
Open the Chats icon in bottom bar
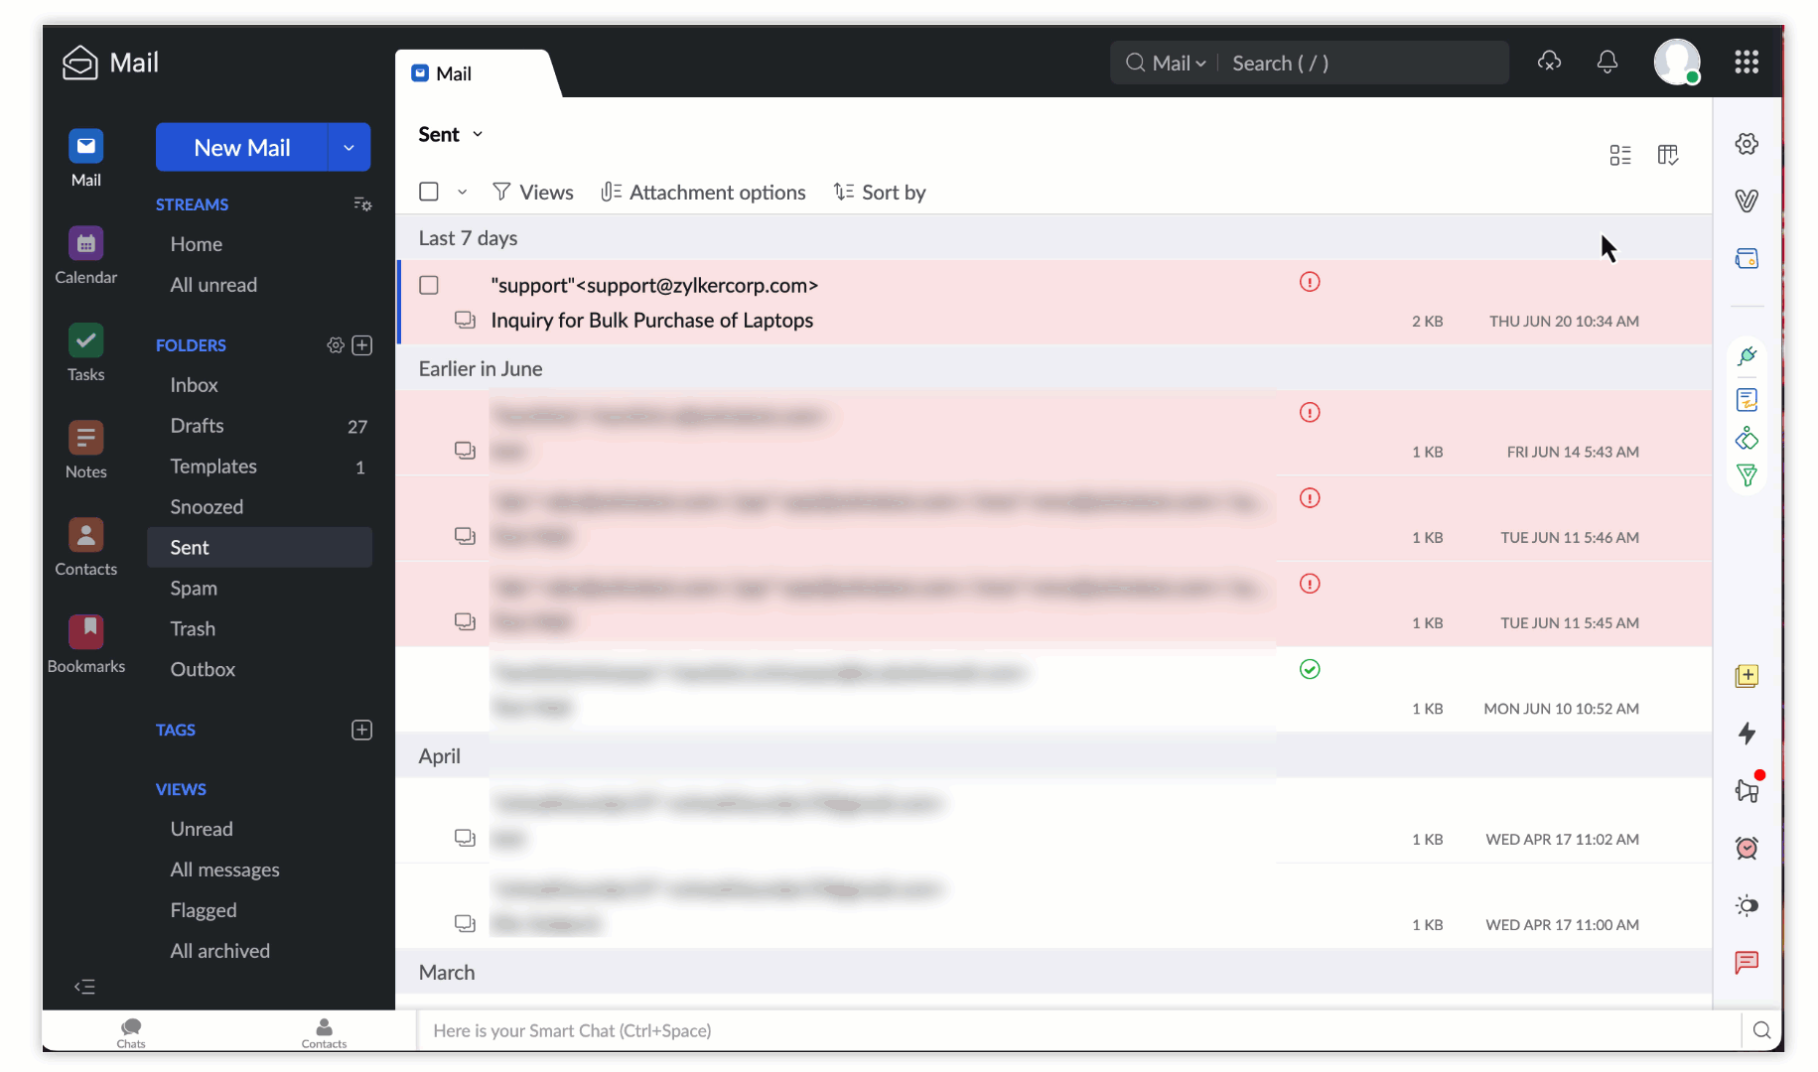pos(131,1031)
